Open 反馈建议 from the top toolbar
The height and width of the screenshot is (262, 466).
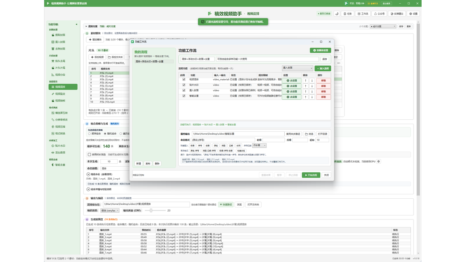(x=397, y=13)
